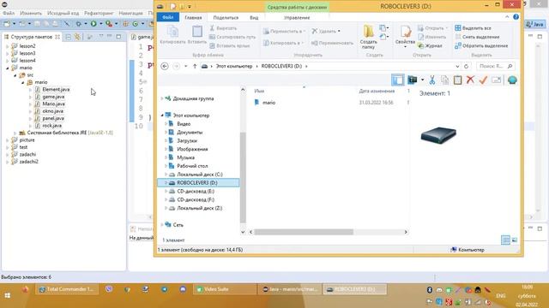
Task: Click Deselect (Снять выделение)
Action: coord(477,37)
